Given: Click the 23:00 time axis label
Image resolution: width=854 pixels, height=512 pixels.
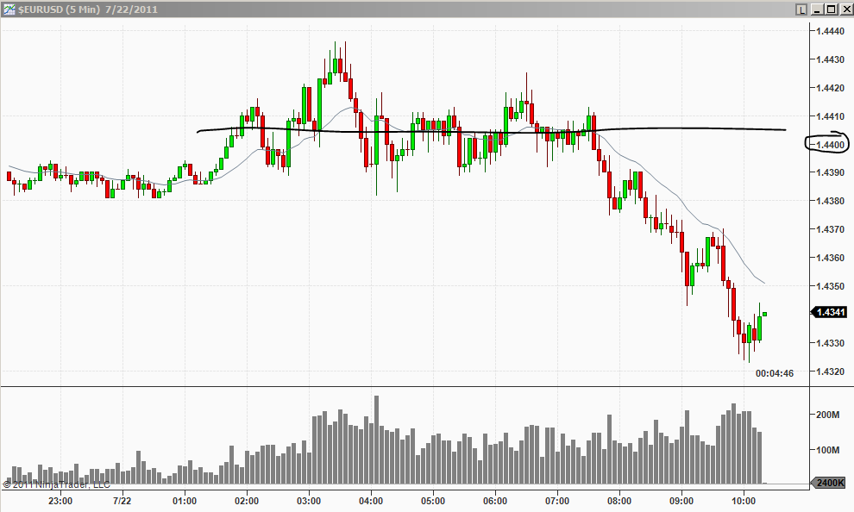Looking at the screenshot, I should click(x=60, y=501).
